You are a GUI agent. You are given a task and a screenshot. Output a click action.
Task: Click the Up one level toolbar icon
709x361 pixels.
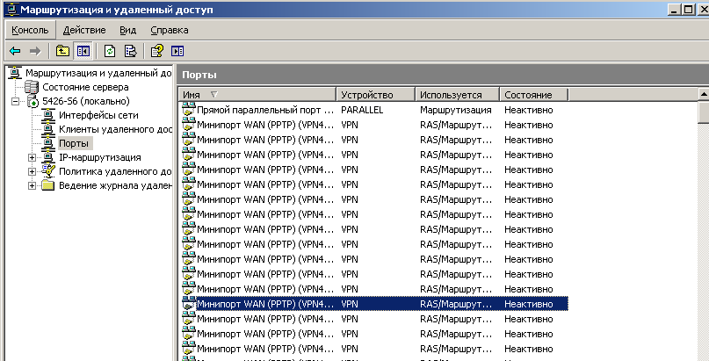[62, 51]
